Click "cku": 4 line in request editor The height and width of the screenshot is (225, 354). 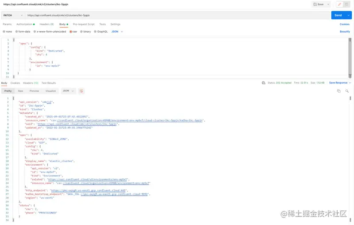click(x=41, y=55)
